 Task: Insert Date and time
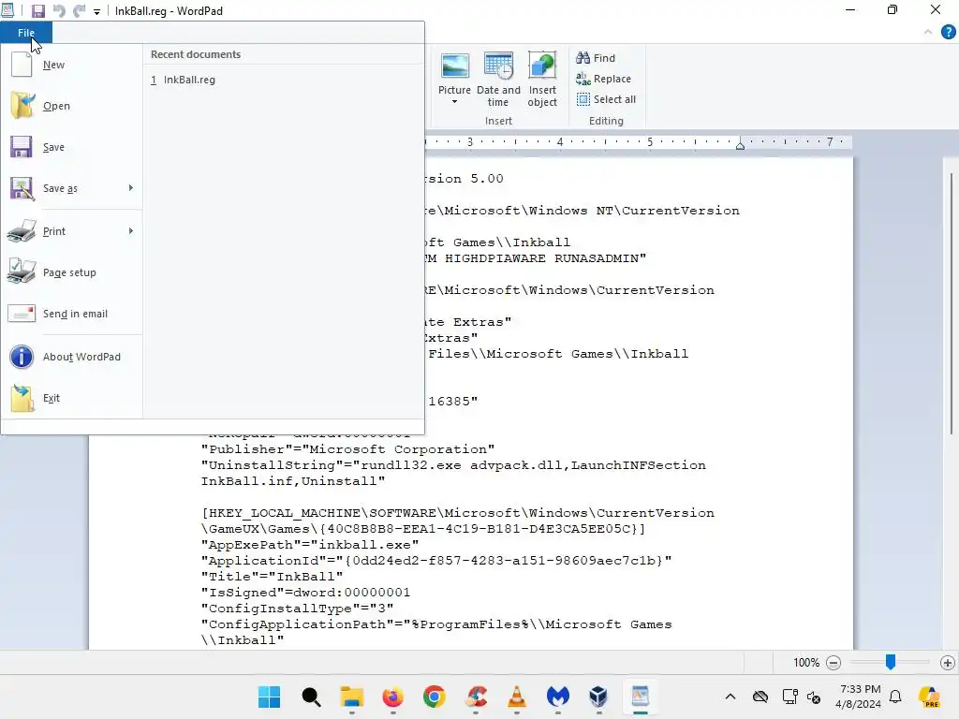pos(498,80)
